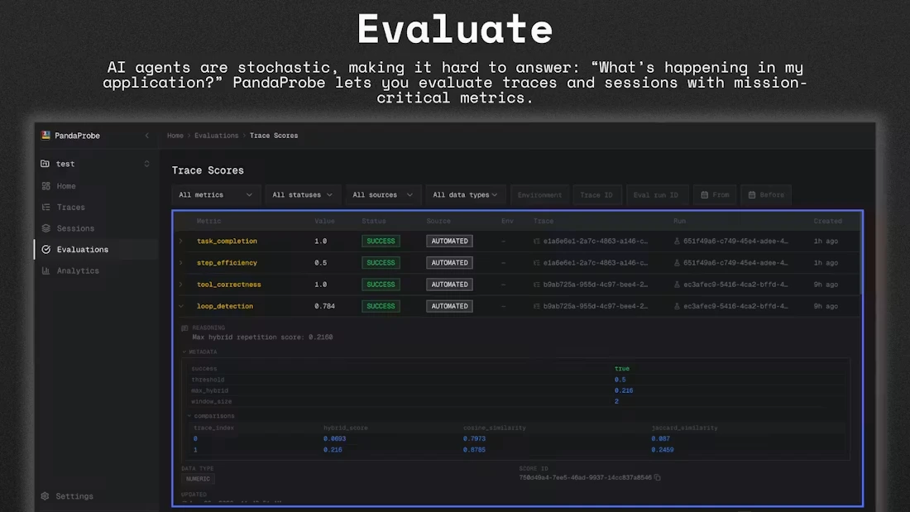Open the All statuses dropdown
910x512 pixels.
(302, 195)
